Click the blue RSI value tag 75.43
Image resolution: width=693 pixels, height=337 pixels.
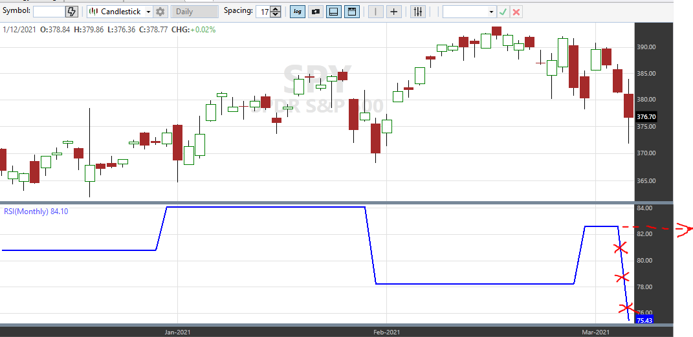coord(643,320)
